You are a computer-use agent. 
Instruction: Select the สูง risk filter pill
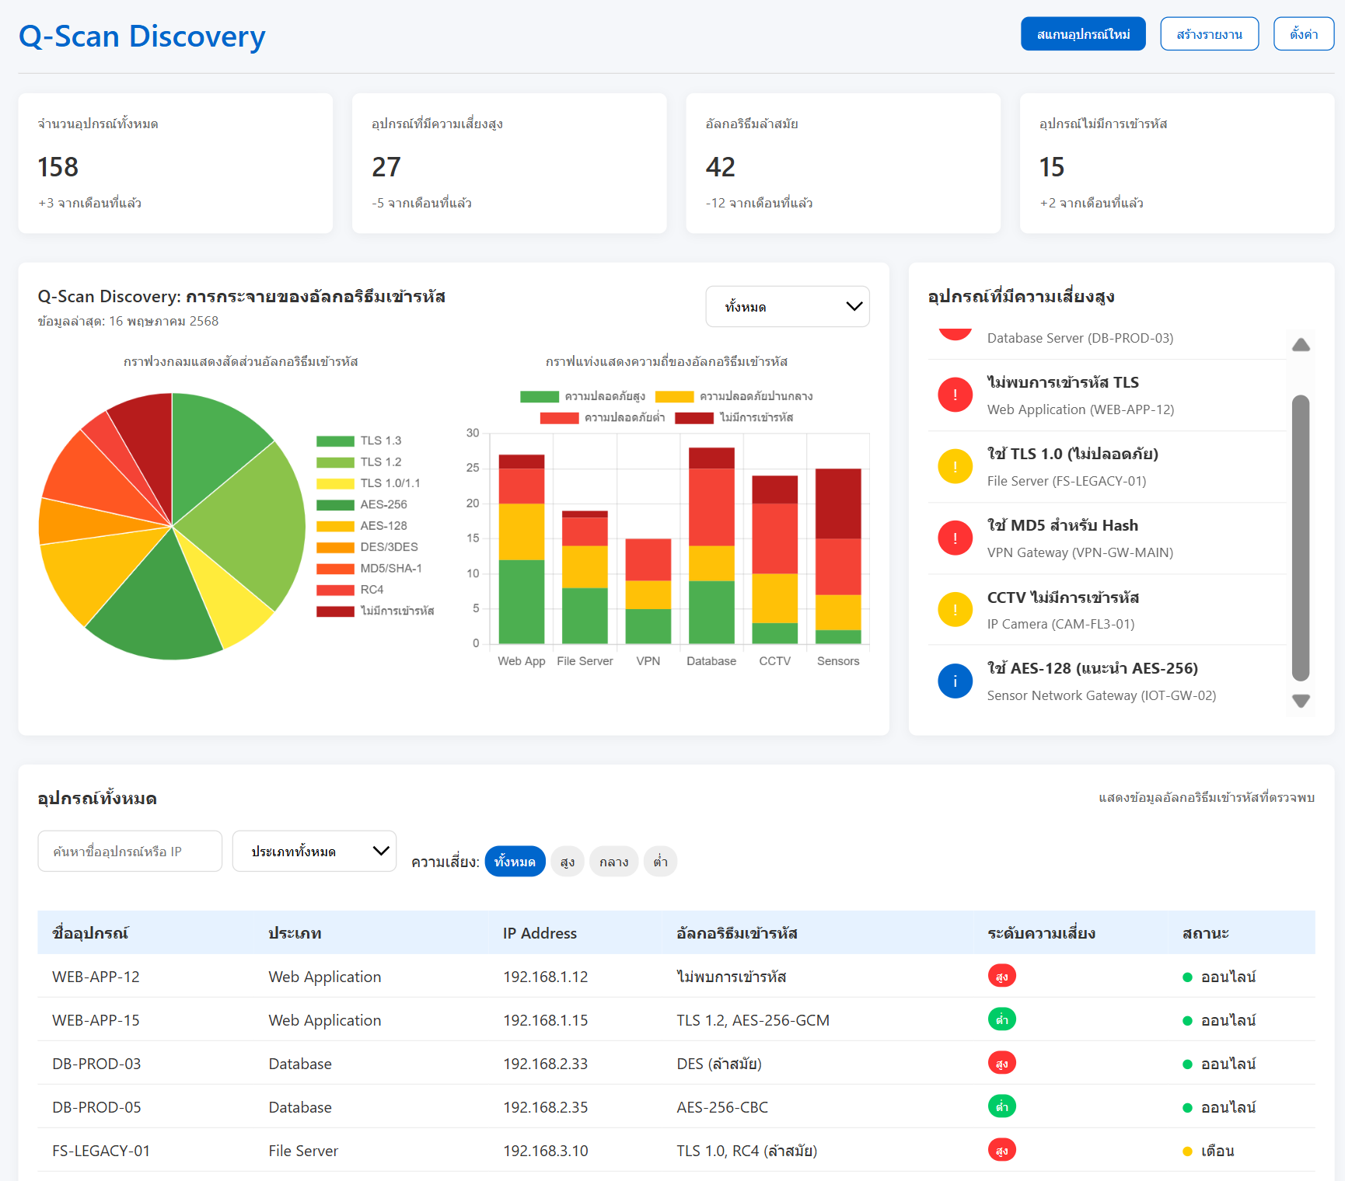tap(568, 862)
